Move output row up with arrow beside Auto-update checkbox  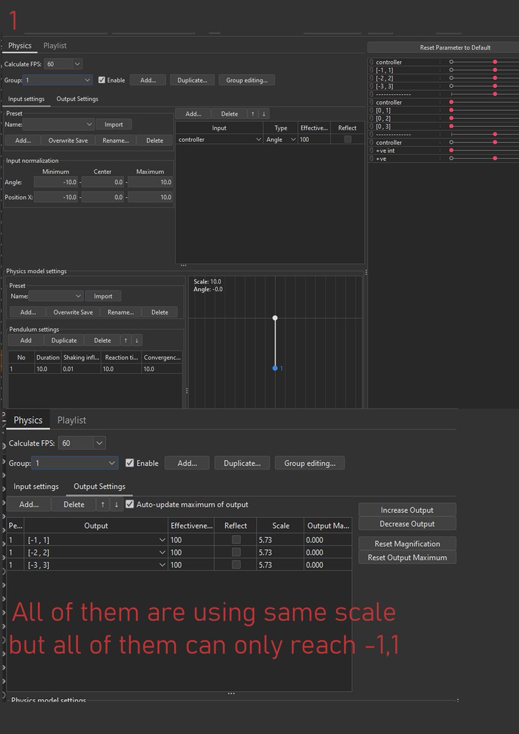click(103, 505)
